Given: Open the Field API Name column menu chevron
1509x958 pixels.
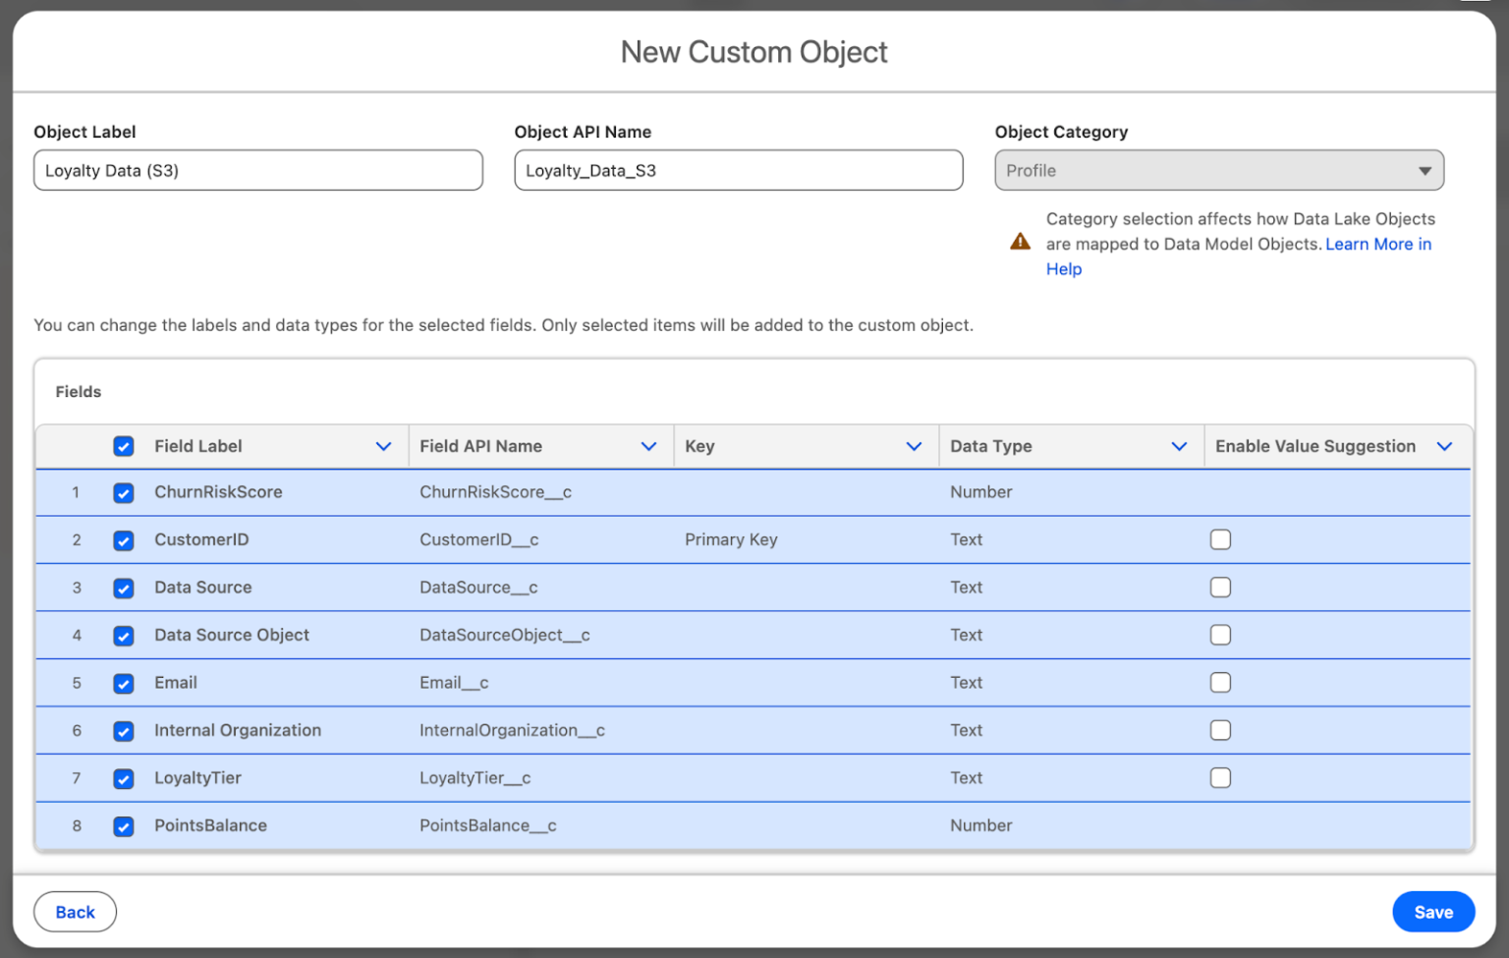Looking at the screenshot, I should [x=648, y=446].
